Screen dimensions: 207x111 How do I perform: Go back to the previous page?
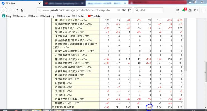coord(4,10)
